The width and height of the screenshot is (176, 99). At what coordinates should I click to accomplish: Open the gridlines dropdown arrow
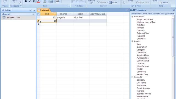[54, 1]
